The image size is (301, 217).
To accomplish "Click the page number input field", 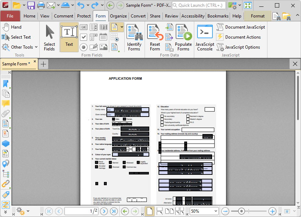I will pyautogui.click(x=81, y=211).
